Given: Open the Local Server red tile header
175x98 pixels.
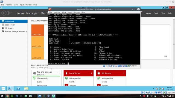Looking at the screenshot, I should coord(78,73).
